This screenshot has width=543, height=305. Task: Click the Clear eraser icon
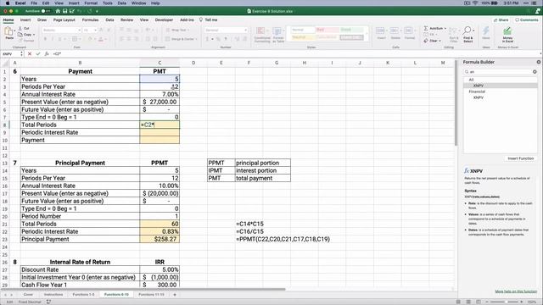pyautogui.click(x=426, y=41)
